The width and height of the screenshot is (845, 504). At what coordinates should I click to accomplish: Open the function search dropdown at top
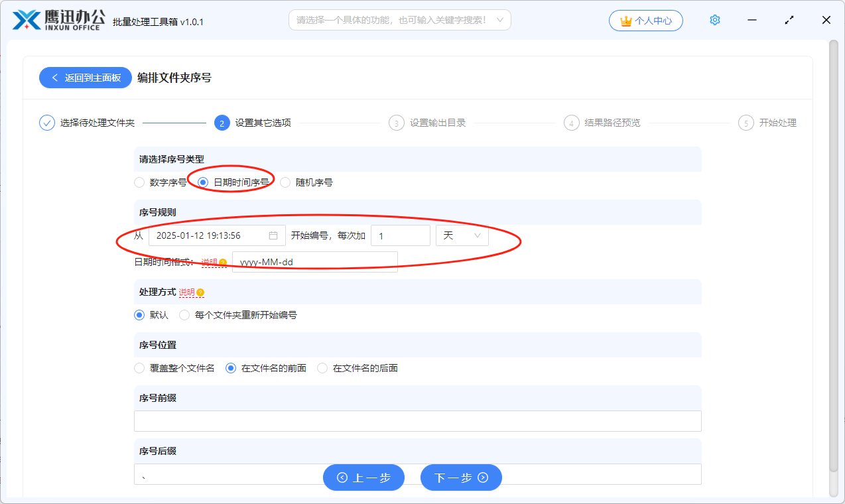400,20
